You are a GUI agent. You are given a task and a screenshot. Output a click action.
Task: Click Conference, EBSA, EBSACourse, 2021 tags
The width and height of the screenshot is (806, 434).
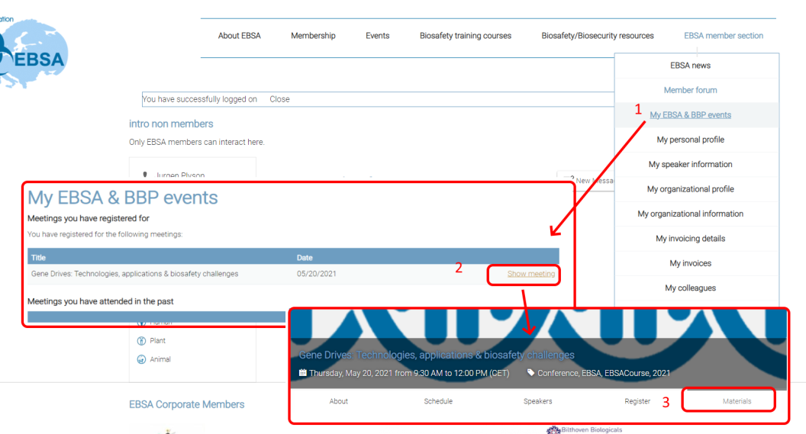[x=604, y=373]
